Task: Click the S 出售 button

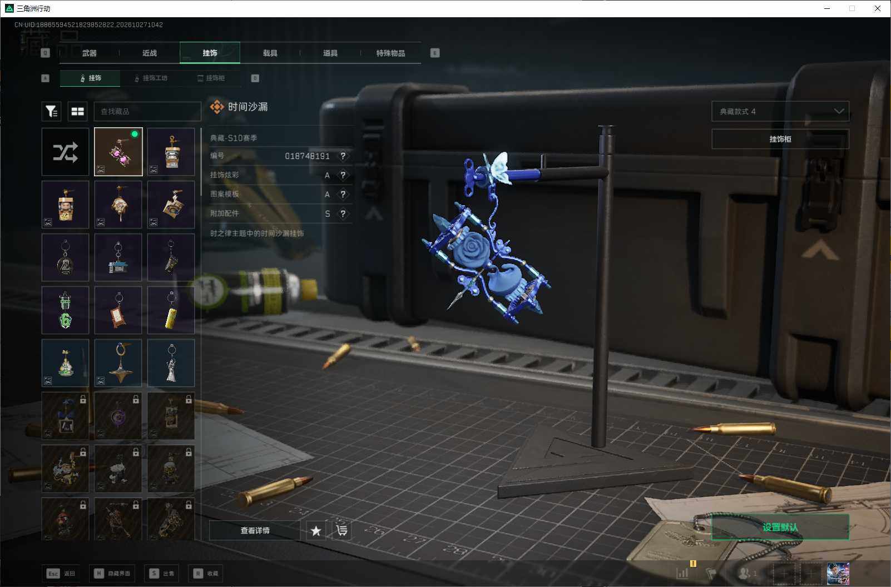Action: tap(163, 573)
